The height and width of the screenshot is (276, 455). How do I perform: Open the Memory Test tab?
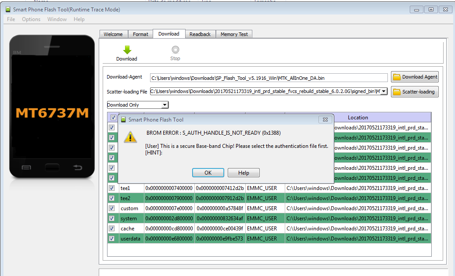click(234, 34)
